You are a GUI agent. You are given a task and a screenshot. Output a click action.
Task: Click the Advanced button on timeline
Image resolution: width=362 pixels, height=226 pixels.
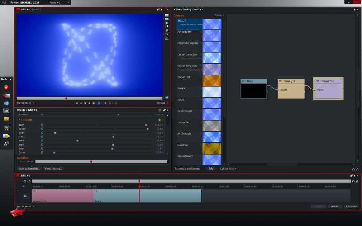click(351, 207)
